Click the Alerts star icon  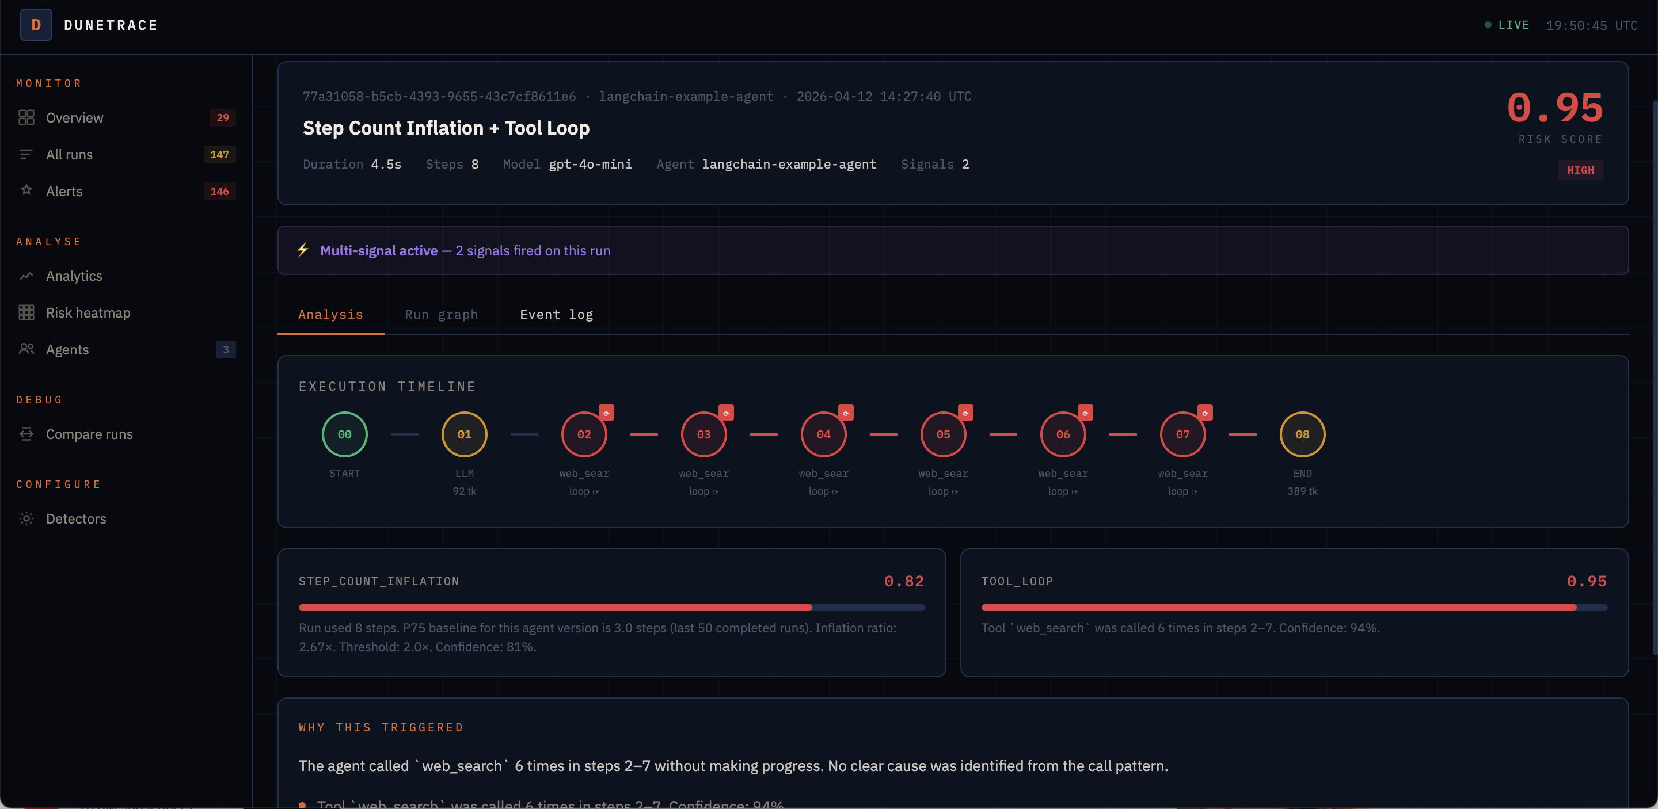point(26,190)
